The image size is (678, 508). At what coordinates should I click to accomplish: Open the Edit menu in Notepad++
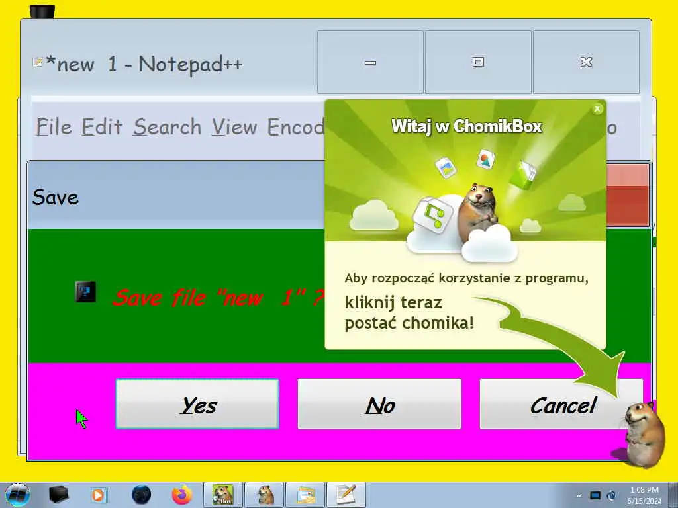pyautogui.click(x=102, y=127)
